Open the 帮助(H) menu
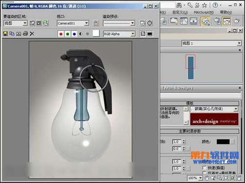246x183 pixels. point(226,12)
